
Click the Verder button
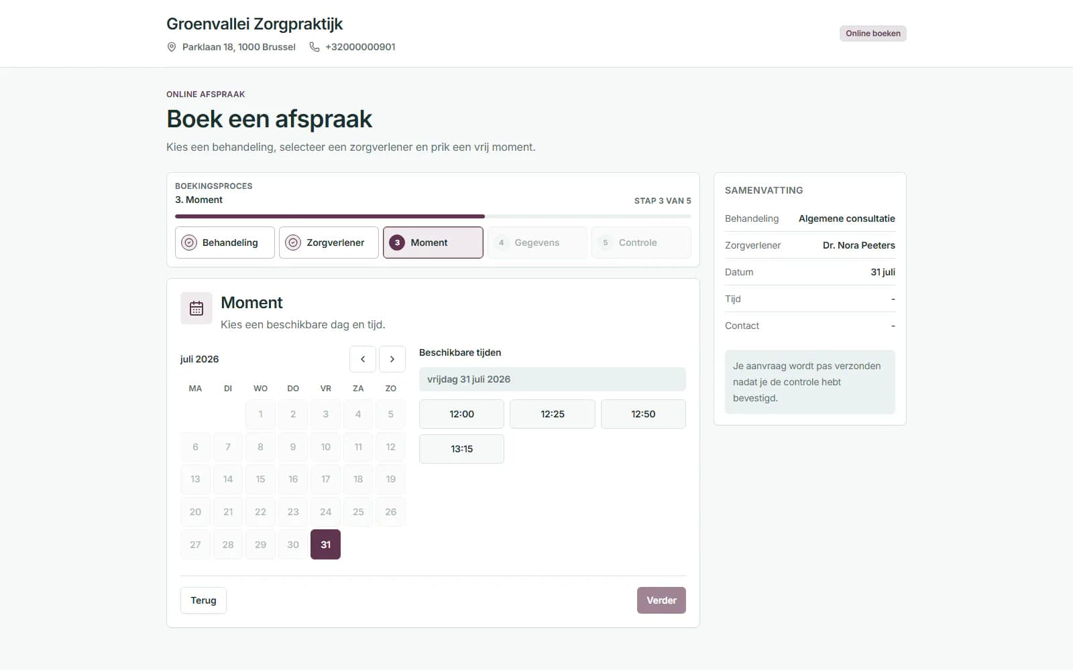[661, 600]
